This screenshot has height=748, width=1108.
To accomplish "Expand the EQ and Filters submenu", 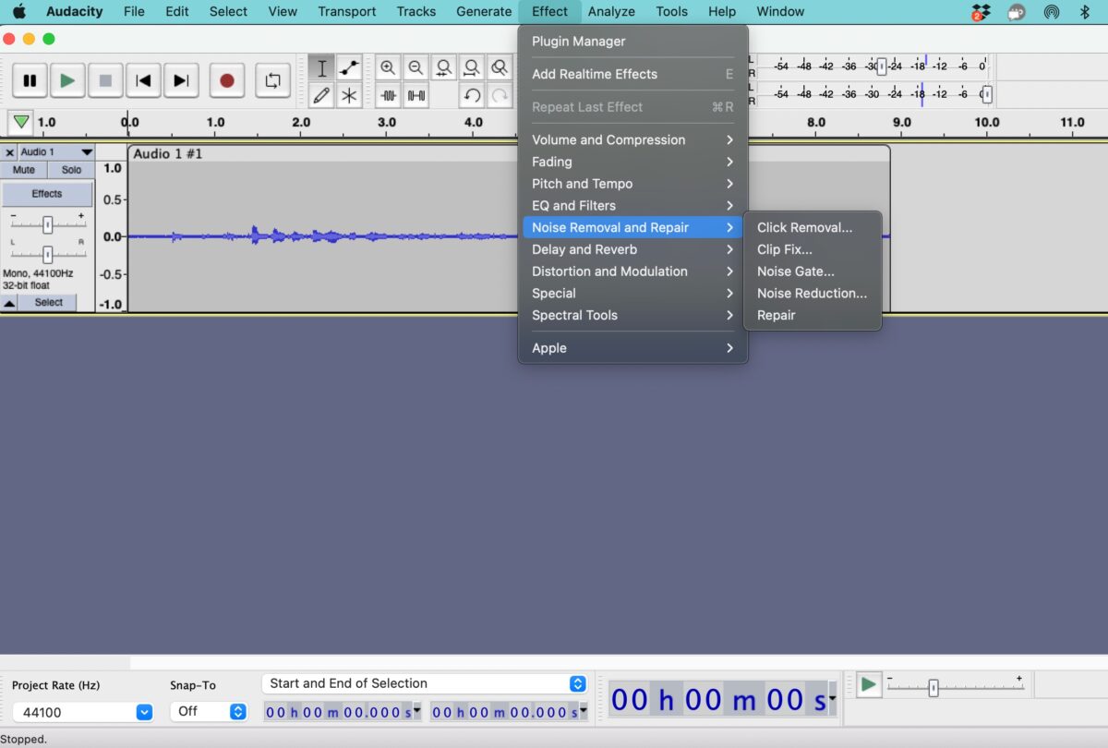I will [633, 205].
